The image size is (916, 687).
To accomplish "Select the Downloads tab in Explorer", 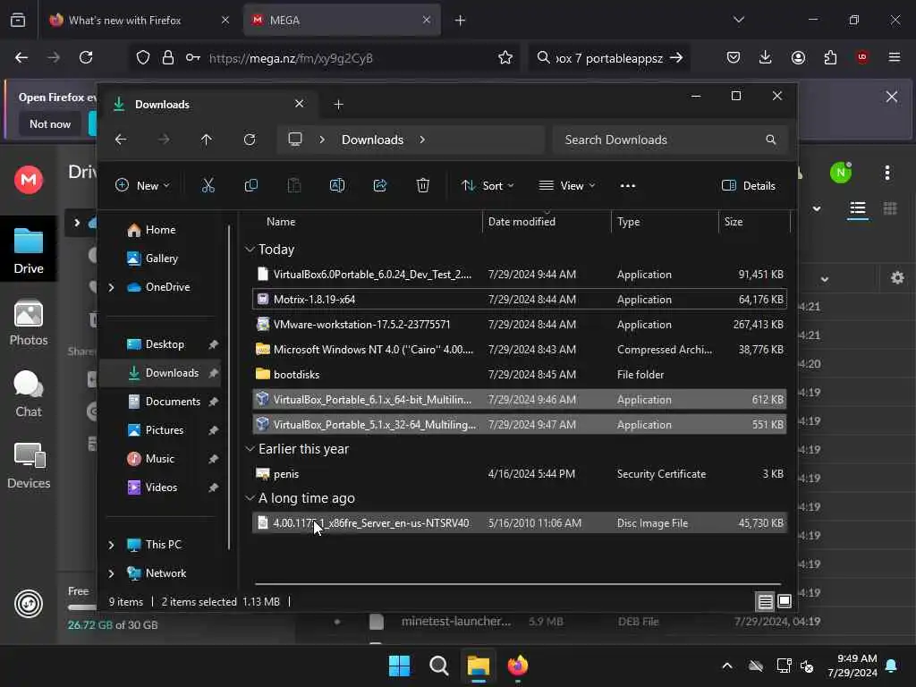I will tap(210, 104).
